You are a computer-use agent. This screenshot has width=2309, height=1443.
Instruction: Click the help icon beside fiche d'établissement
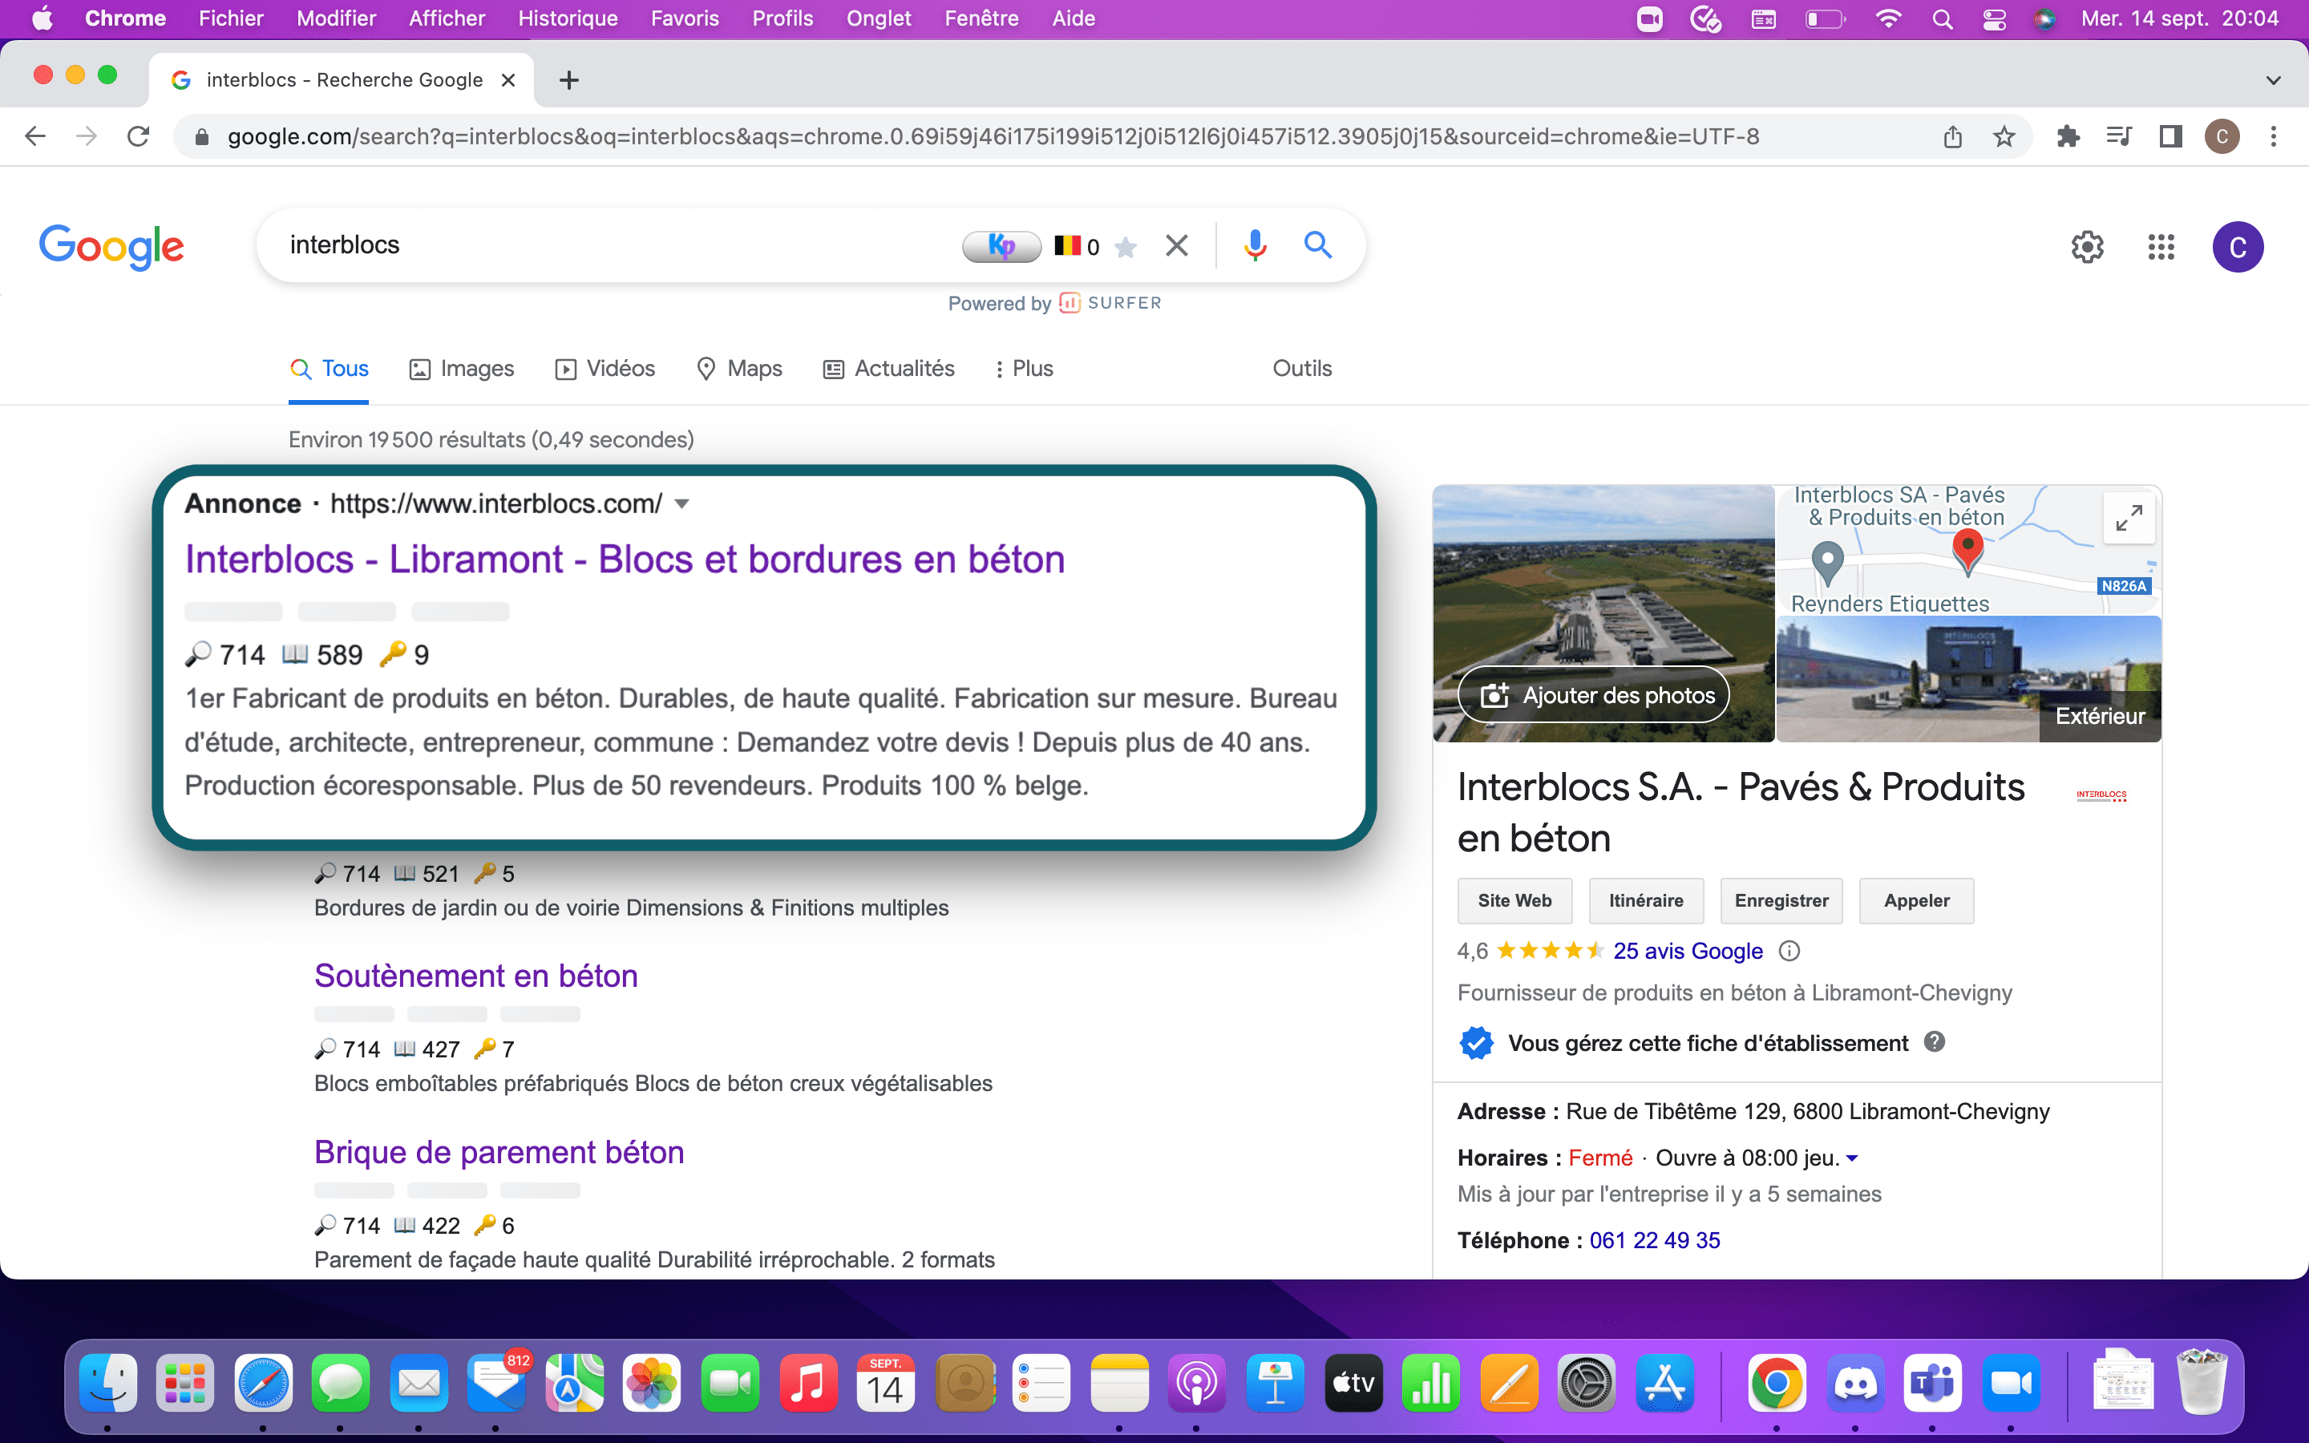pos(1934,1042)
